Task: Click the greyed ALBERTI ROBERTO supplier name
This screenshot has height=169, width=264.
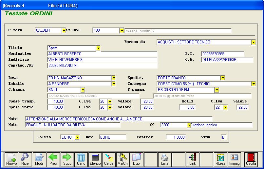Action: pos(140,31)
